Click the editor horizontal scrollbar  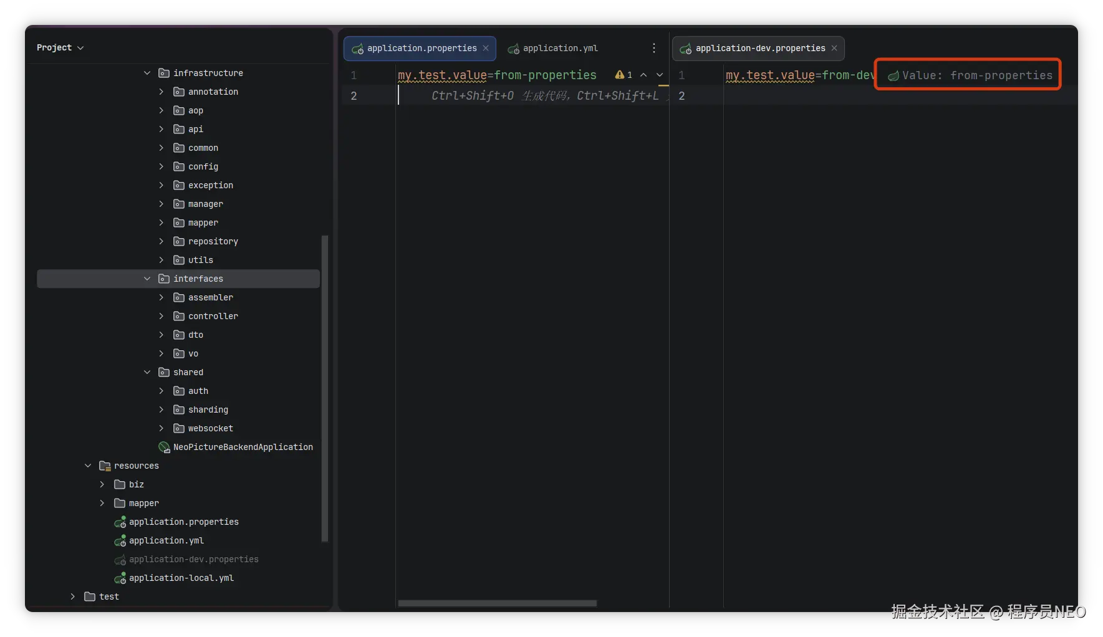(x=498, y=603)
